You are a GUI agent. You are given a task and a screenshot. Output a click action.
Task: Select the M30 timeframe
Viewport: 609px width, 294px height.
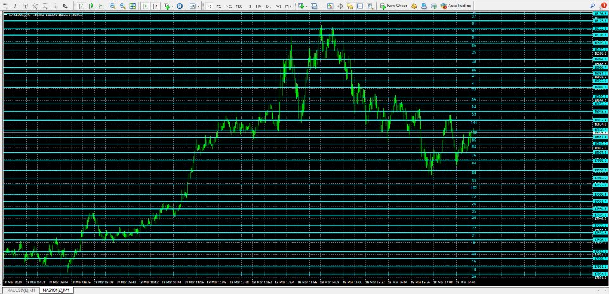pos(239,6)
